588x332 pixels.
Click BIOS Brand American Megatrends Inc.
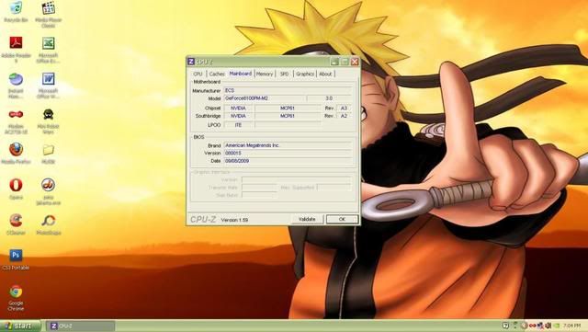pos(288,145)
